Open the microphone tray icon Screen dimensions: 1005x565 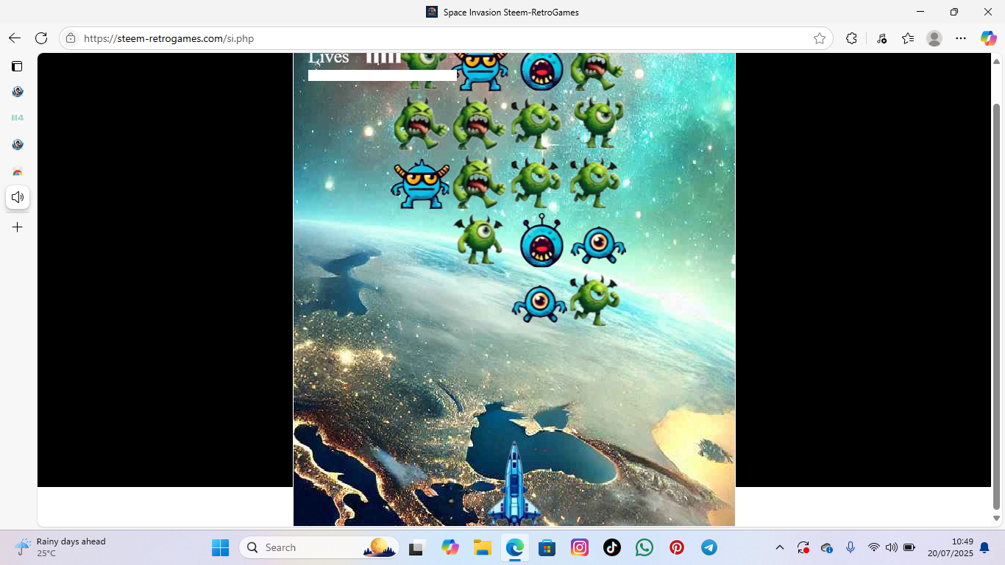pos(850,547)
